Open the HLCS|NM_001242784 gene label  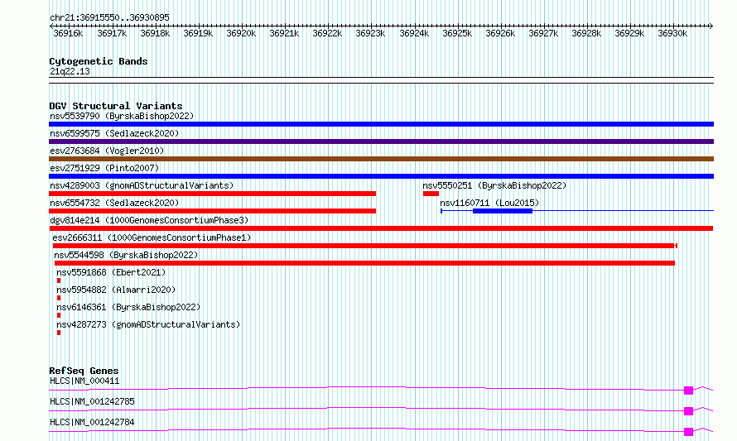pos(92,422)
